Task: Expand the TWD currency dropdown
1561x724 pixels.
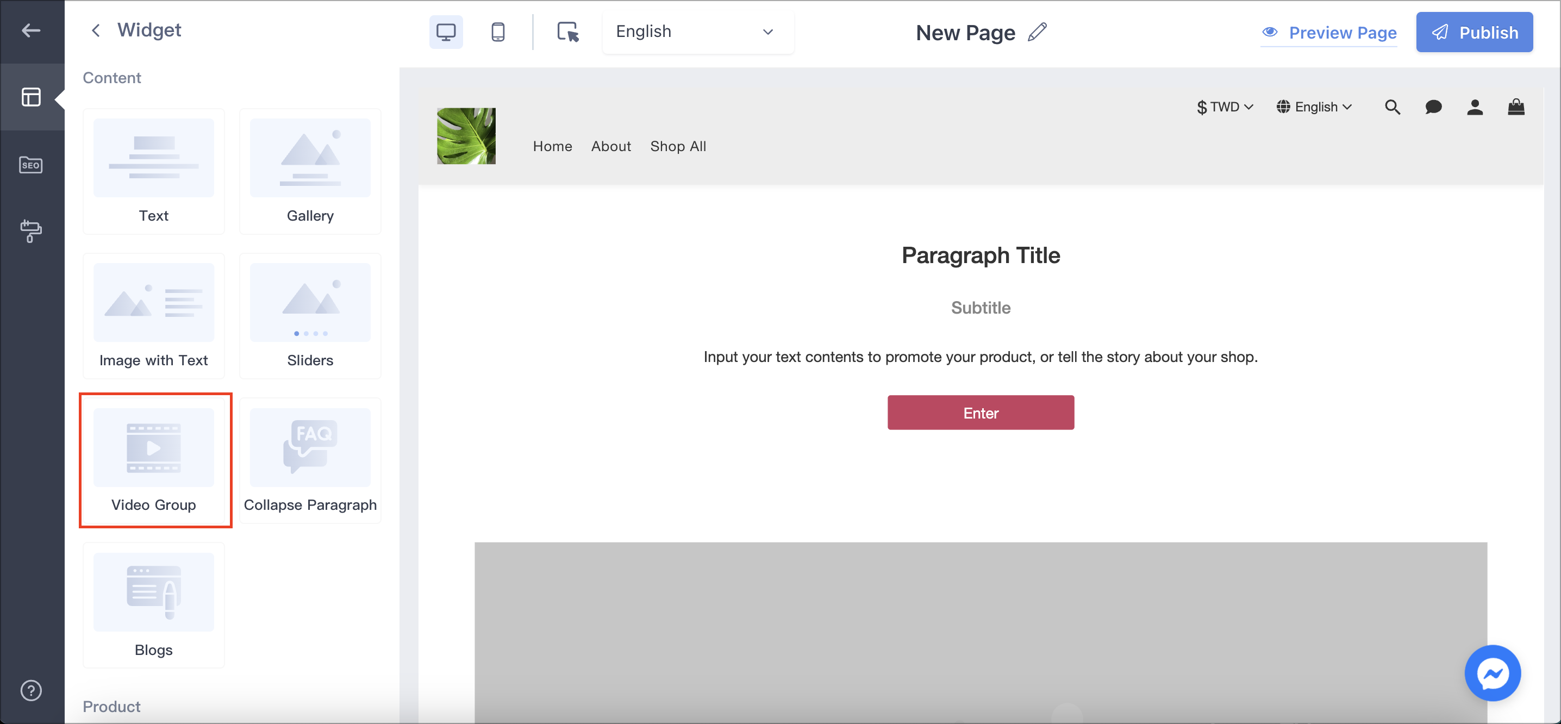Action: point(1224,107)
